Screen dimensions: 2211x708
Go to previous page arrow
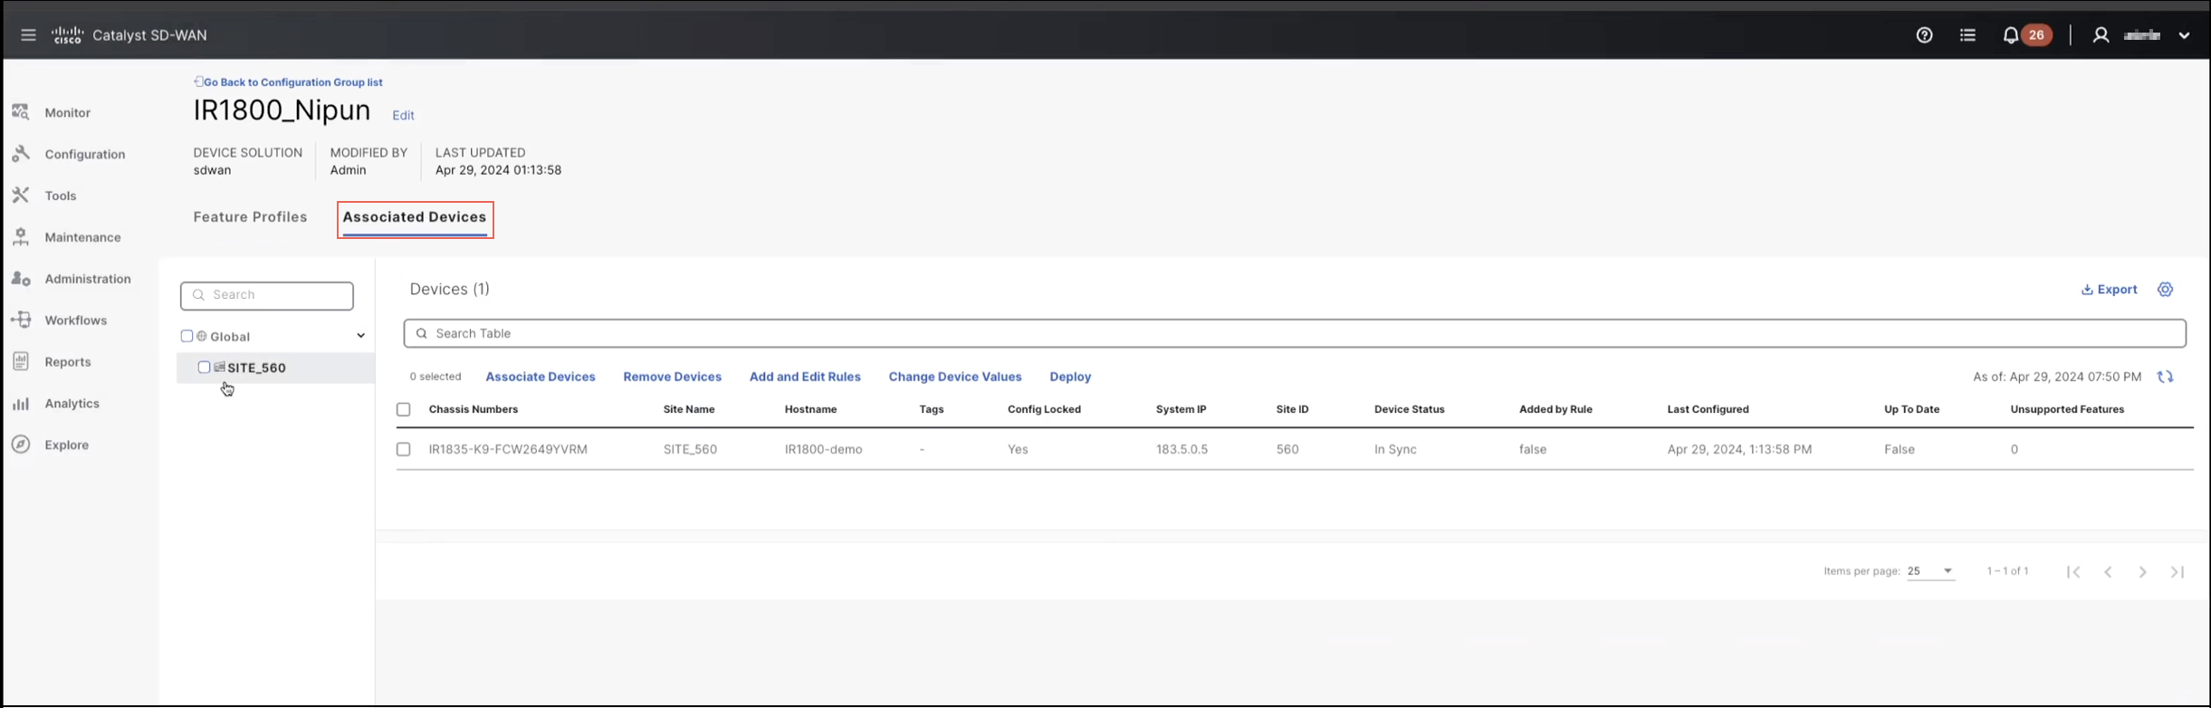pos(2108,571)
